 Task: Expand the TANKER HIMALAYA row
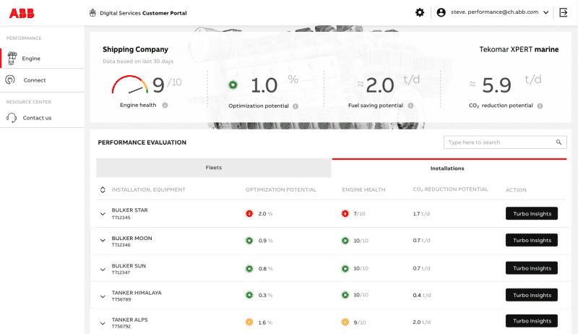click(103, 296)
